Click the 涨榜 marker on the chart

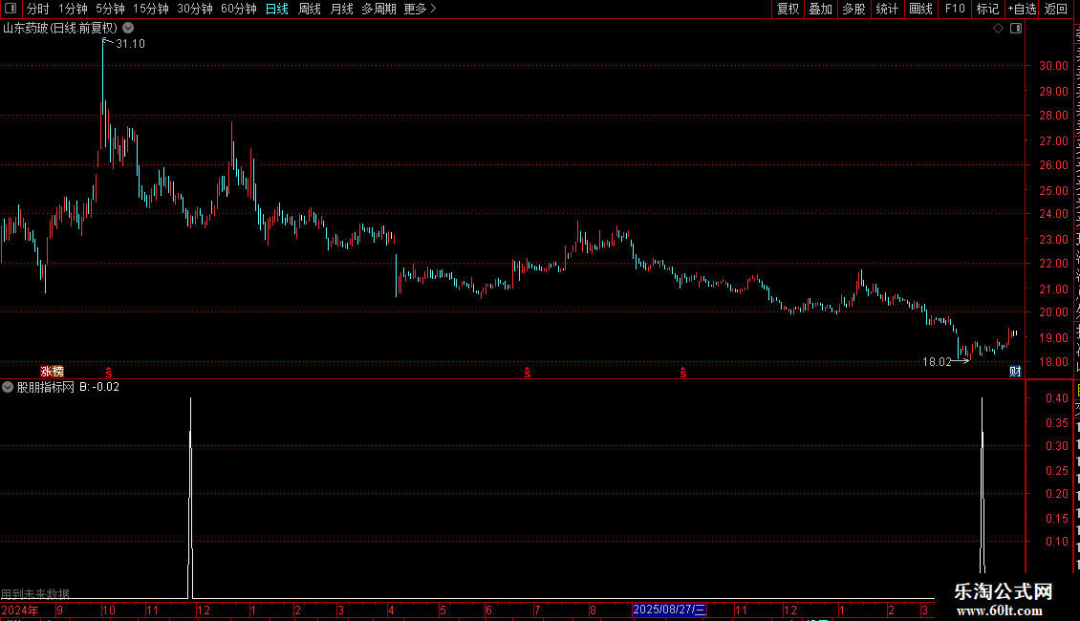52,372
